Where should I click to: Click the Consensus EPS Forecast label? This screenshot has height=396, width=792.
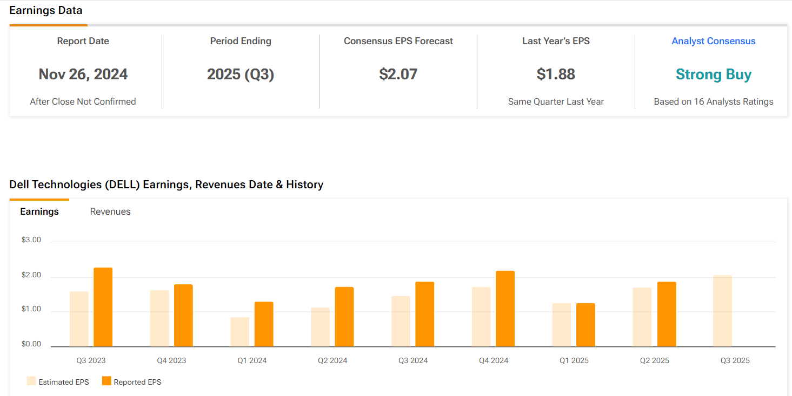point(398,41)
